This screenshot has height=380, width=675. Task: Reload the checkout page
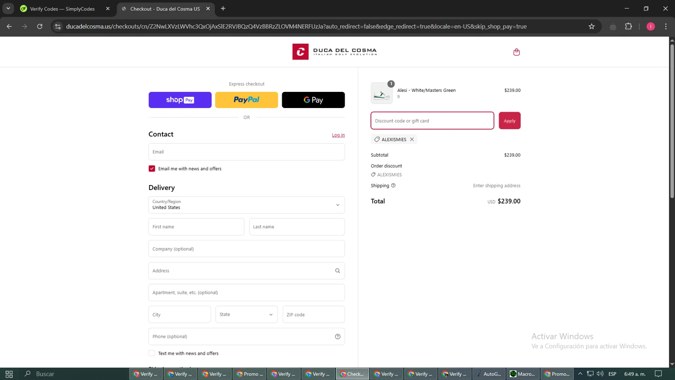tap(40, 27)
